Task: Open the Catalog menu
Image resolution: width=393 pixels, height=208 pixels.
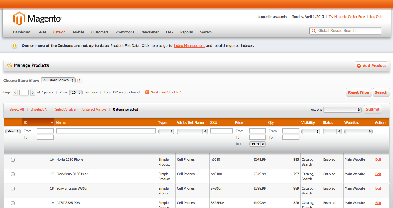Action: (59, 32)
